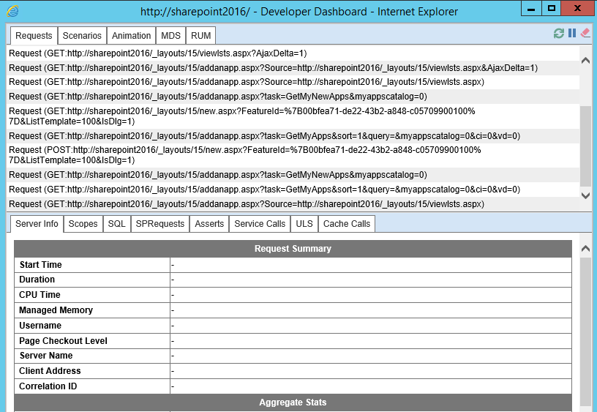Select the viewlsts.aspx?AjaxDelta=1 request row

pos(293,53)
